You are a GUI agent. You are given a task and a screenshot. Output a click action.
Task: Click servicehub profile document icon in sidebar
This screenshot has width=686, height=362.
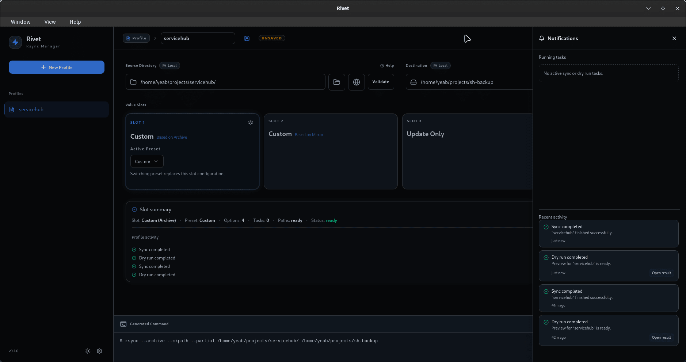[12, 109]
